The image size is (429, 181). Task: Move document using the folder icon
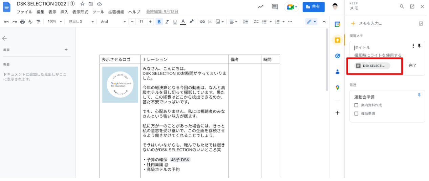91,4
